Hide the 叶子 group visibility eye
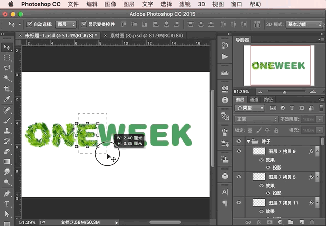Image resolution: width=326 pixels, height=226 pixels. click(239, 142)
